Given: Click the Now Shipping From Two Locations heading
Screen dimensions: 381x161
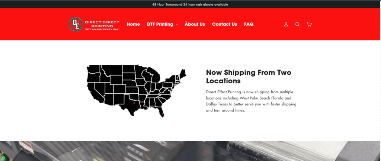Looking at the screenshot, I should tap(249, 77).
